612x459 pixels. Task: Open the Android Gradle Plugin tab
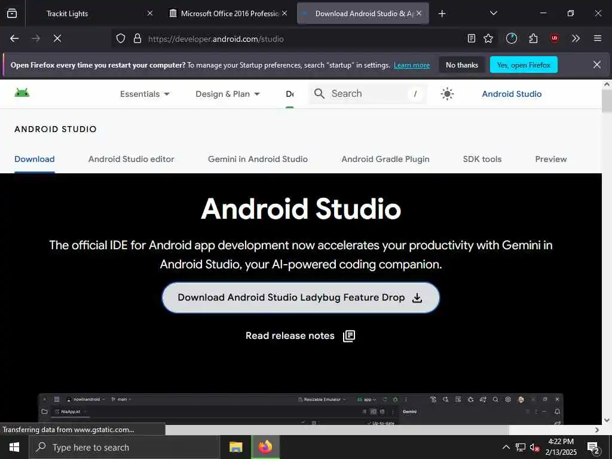[385, 159]
